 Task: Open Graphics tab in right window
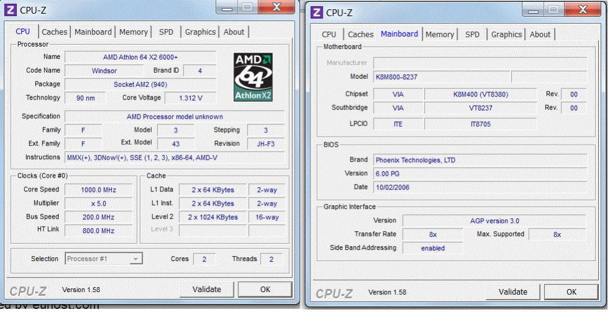click(x=507, y=34)
